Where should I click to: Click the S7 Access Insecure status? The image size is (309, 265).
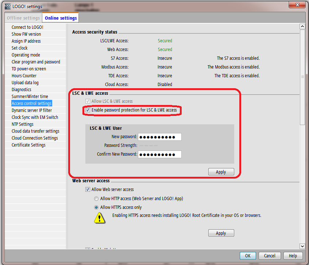(x=165, y=58)
